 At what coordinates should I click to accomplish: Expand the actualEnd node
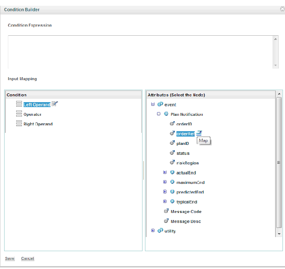[x=165, y=172]
